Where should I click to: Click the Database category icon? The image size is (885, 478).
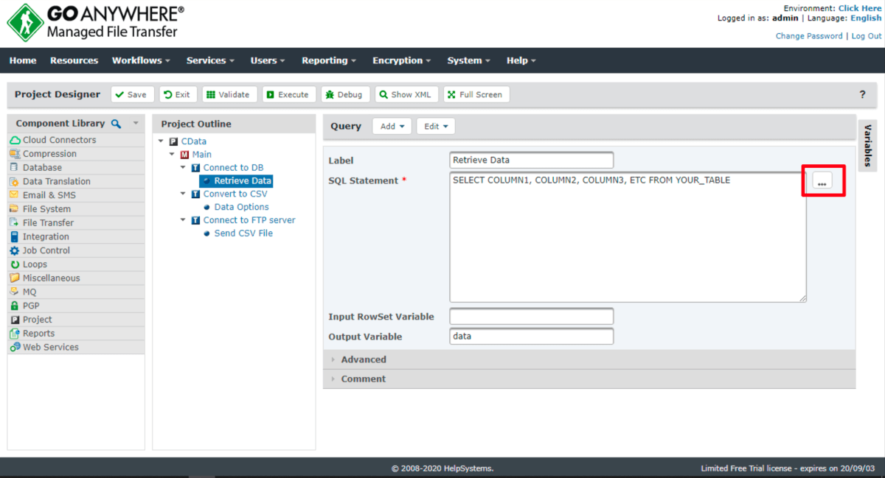point(15,168)
